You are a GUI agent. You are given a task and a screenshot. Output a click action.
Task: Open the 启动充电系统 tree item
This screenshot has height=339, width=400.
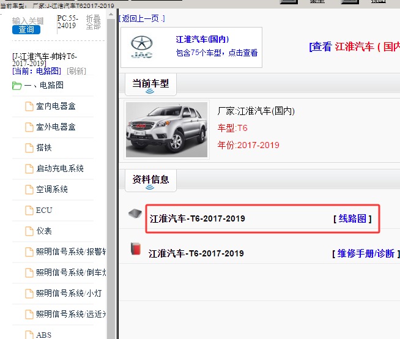point(60,168)
